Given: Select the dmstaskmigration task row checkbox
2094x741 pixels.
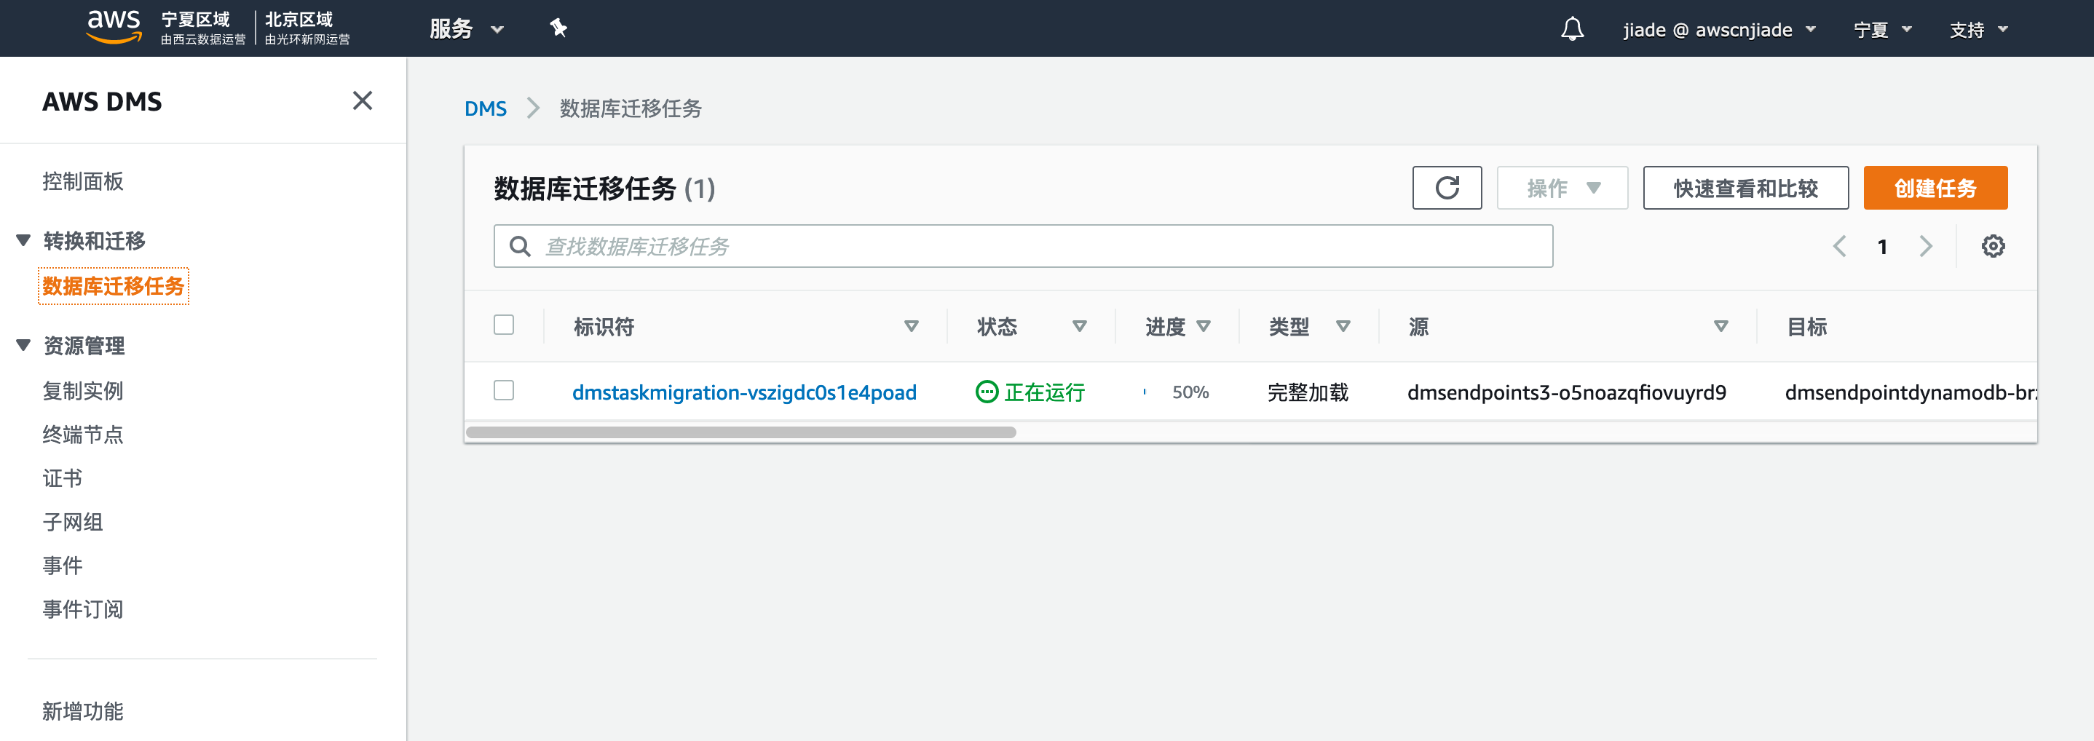Looking at the screenshot, I should (x=504, y=391).
